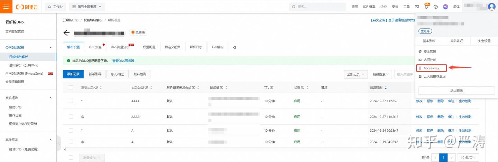The width and height of the screenshot is (498, 162).
Task: Click the user avatar icon
Action: [x=491, y=7]
